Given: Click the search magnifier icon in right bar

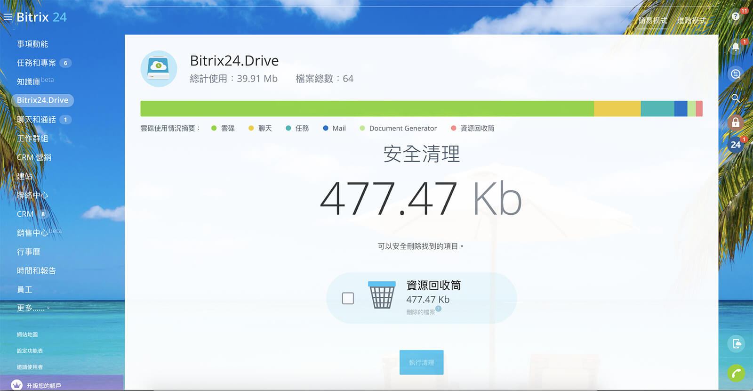Looking at the screenshot, I should (736, 98).
